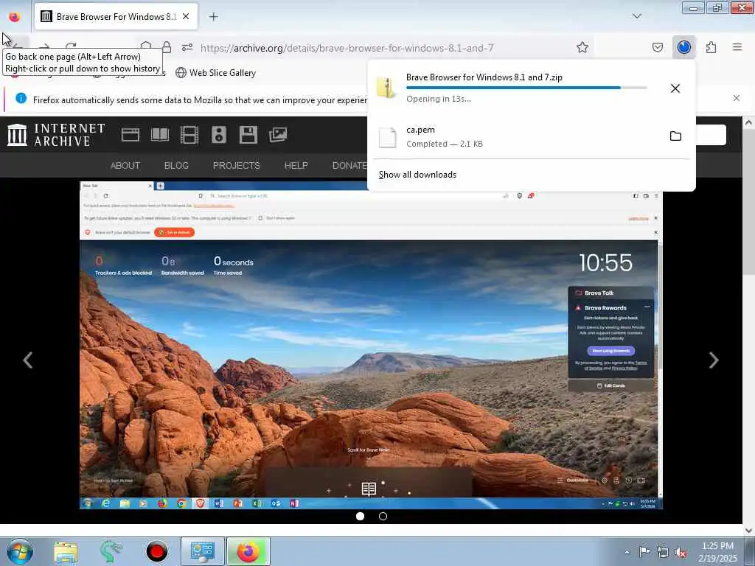The width and height of the screenshot is (755, 566).
Task: Open the DONATE menu link
Action: (349, 166)
